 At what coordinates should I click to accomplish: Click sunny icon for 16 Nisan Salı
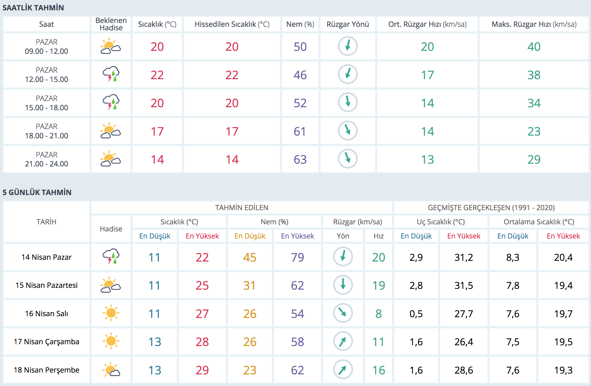[111, 313]
